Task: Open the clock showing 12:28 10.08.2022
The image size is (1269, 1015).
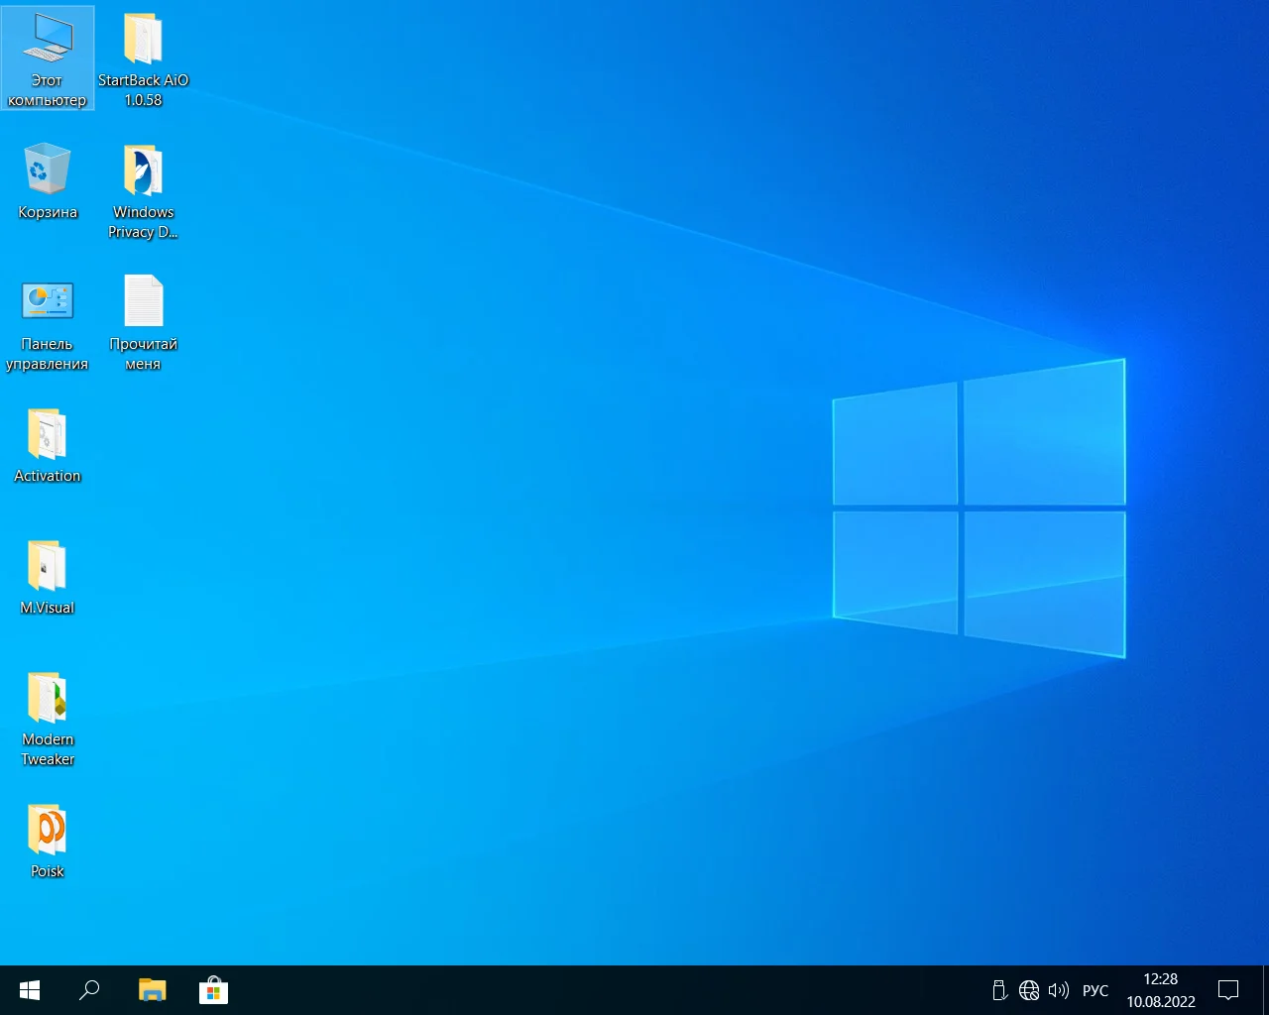Action: click(1160, 990)
